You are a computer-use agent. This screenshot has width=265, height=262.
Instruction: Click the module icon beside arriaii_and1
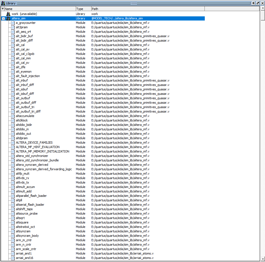13,253
